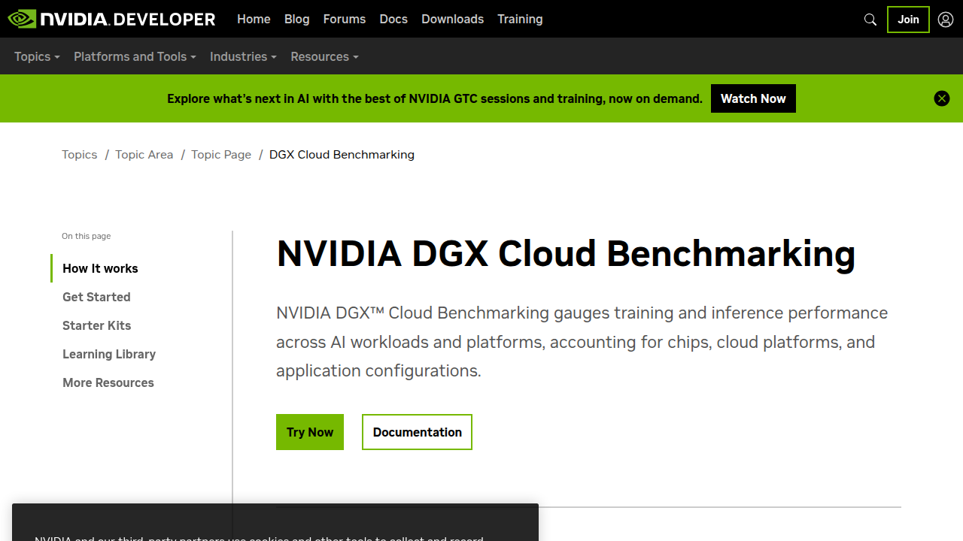
Task: Go to Topic Page breadcrumb link
Action: point(221,154)
